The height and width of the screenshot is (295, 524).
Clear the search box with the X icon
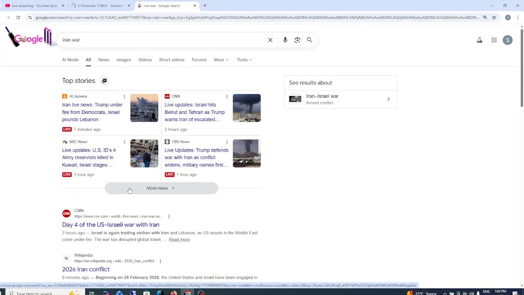[270, 40]
